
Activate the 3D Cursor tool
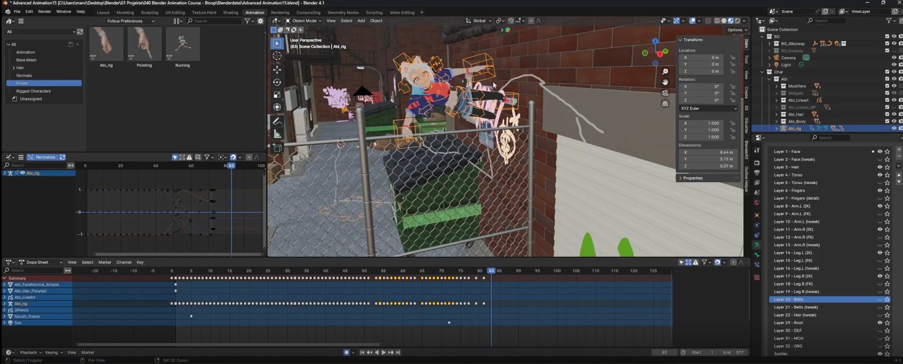coord(277,56)
